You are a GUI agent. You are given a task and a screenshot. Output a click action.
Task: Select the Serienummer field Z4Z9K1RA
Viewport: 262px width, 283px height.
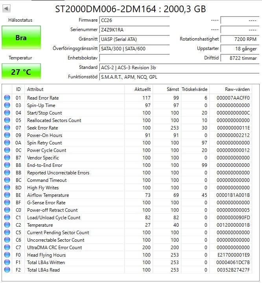click(134, 30)
